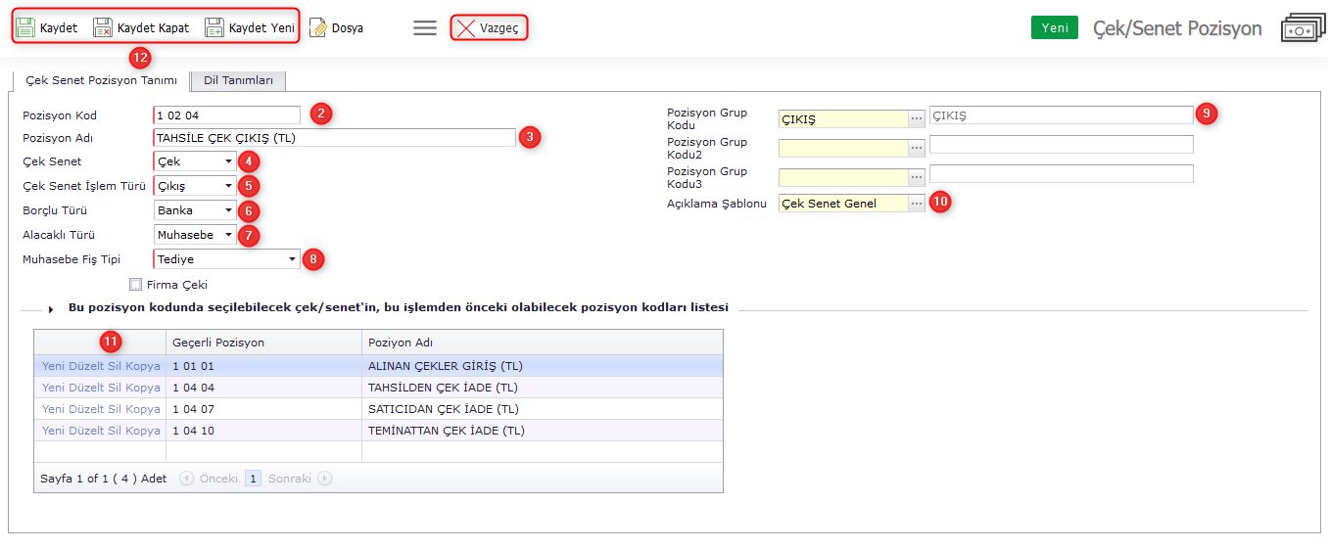Click the Kaydet Kapat toolbar icon
The height and width of the screenshot is (550, 1328).
click(103, 28)
